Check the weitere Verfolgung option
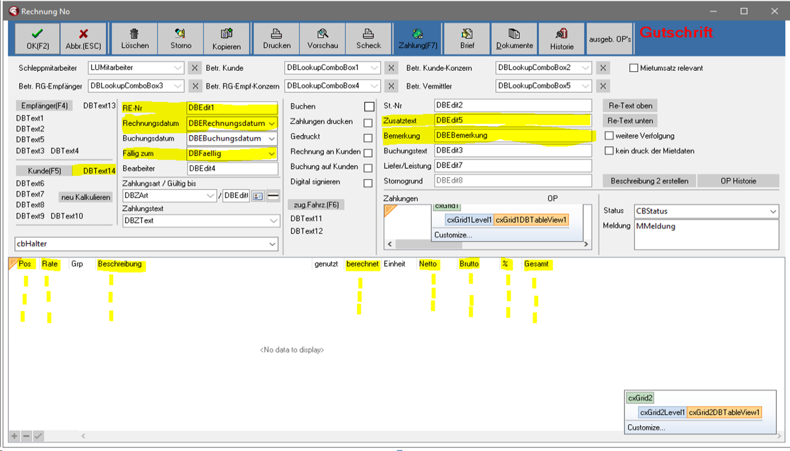790x451 pixels. click(x=609, y=136)
